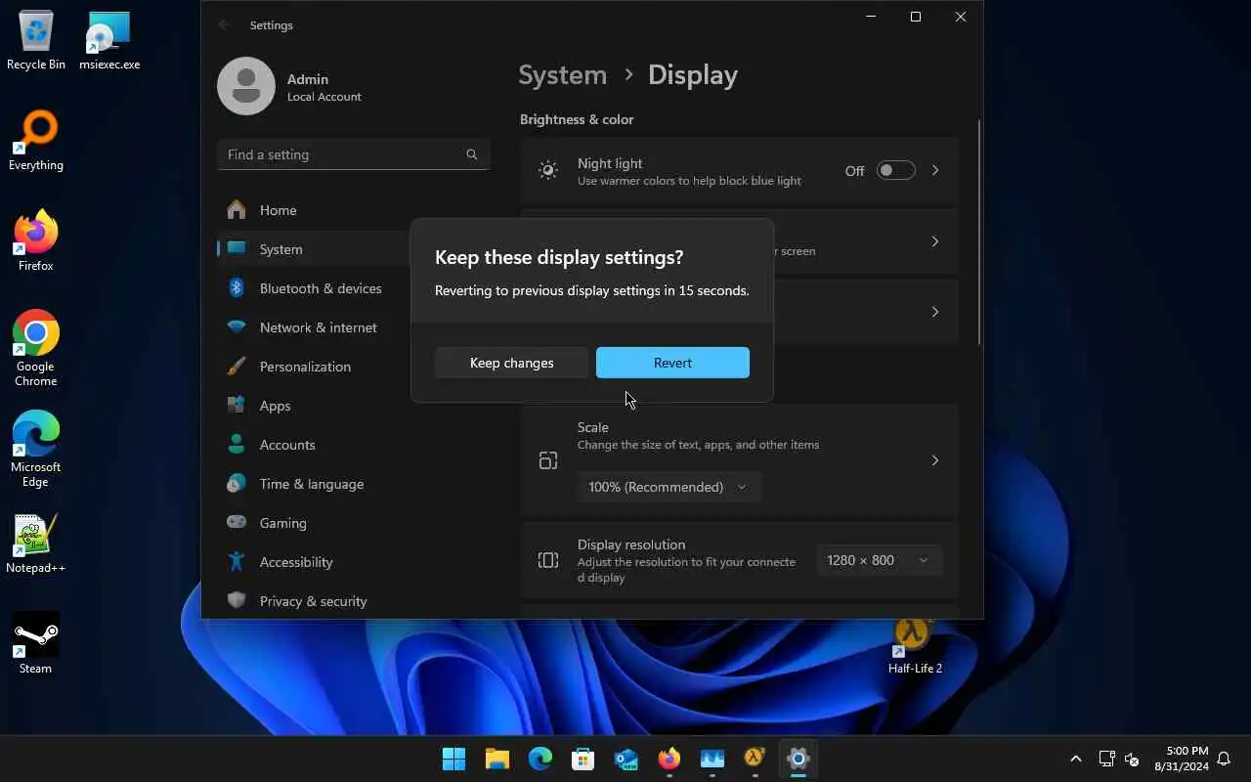Click the Admin Local Account name
This screenshot has height=782, width=1251.
[324, 87]
